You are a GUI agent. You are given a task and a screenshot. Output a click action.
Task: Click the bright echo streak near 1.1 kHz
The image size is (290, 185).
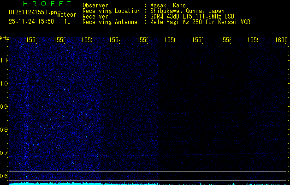pos(80,59)
